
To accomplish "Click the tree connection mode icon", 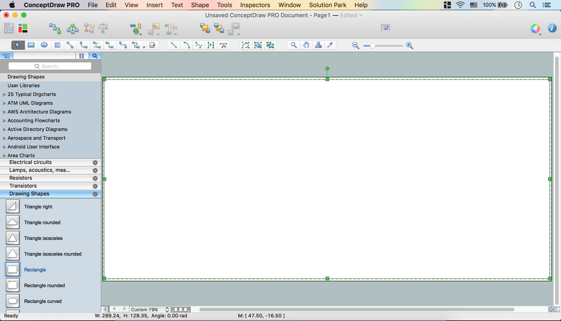I will click(x=72, y=29).
